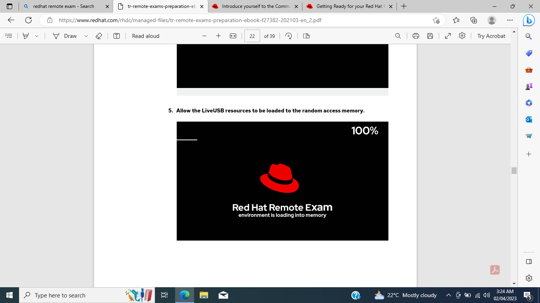Select the Highlight tool
The image size is (540, 303).
coord(25,36)
